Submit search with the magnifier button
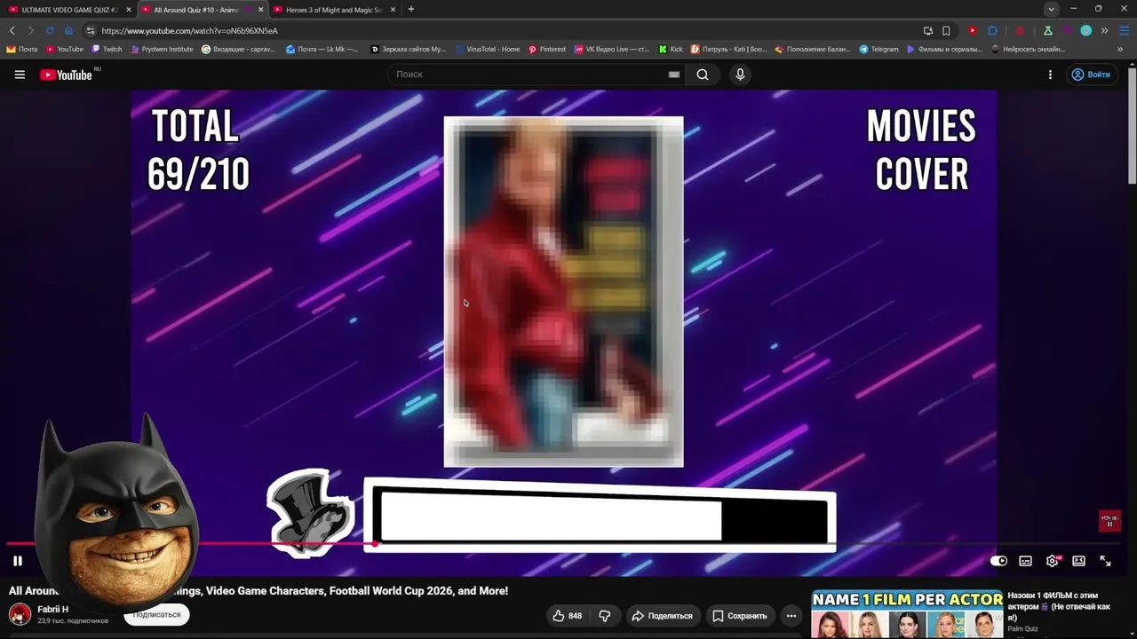This screenshot has height=639, width=1137. click(703, 75)
